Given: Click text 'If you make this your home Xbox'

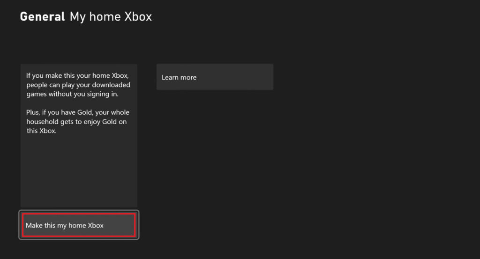Looking at the screenshot, I should coord(77,75).
